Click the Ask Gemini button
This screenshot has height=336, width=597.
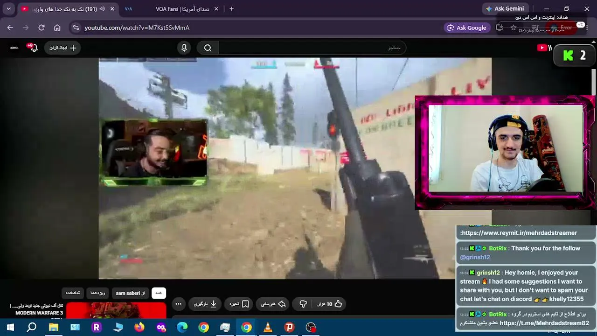pos(505,9)
